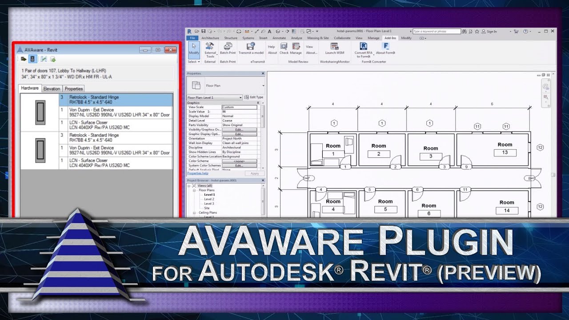The image size is (569, 320).
Task: Collapse the Views (all) tree node
Action: 189,186
